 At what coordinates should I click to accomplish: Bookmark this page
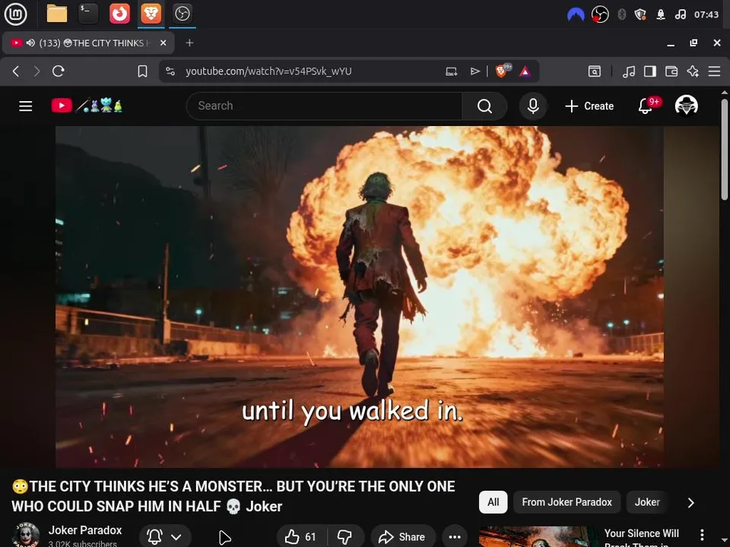click(x=142, y=71)
